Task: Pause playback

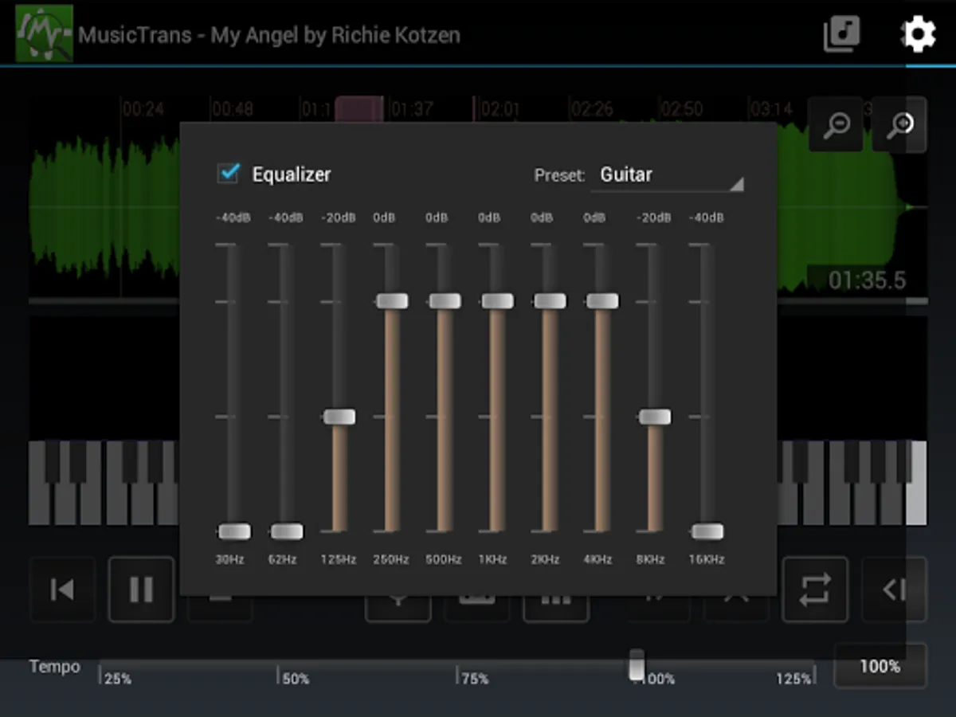Action: pos(141,590)
